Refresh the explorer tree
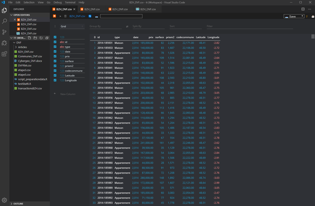Image resolution: width=315 pixels, height=206 pixels. [41, 38]
